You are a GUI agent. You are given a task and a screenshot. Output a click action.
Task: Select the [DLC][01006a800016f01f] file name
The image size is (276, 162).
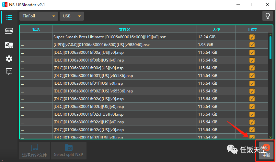click(x=88, y=83)
